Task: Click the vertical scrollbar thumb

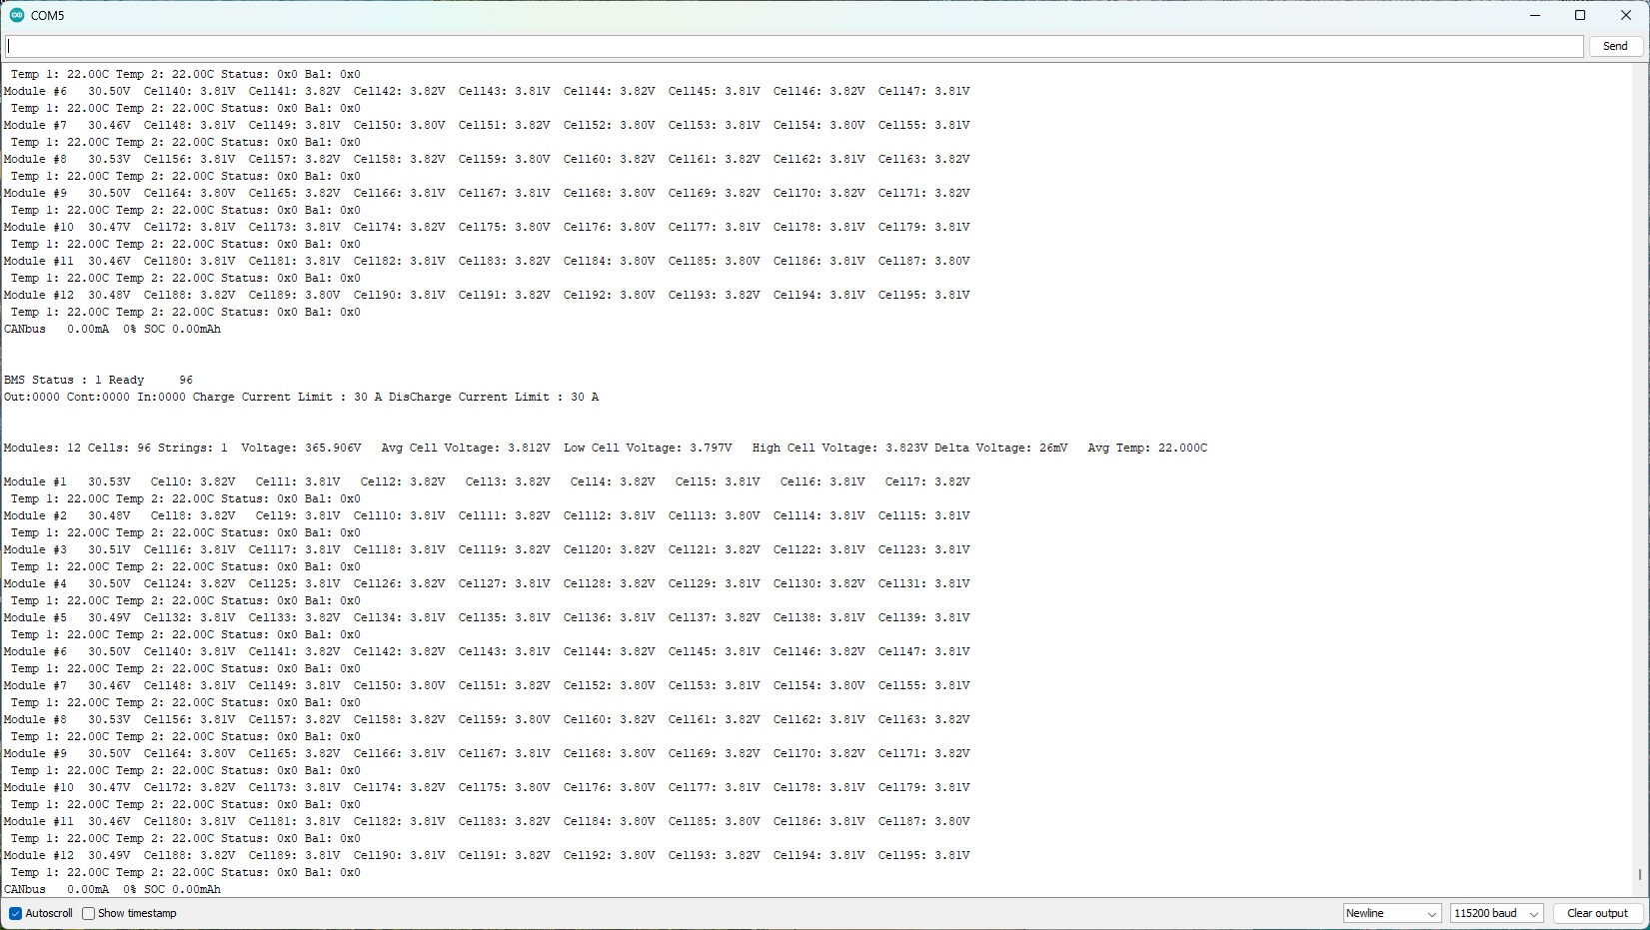Action: pos(1640,874)
